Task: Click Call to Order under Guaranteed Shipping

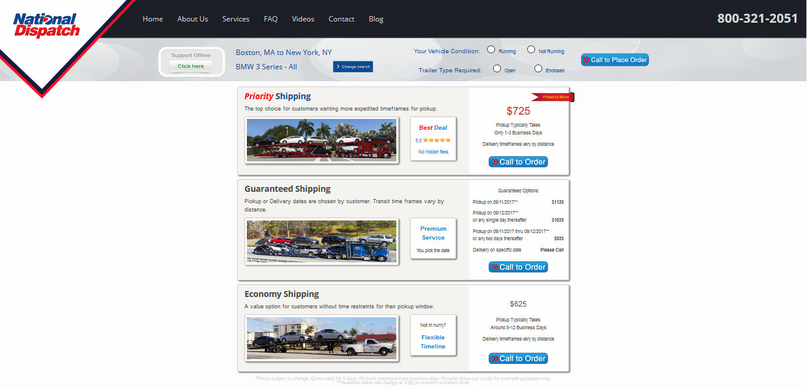Action: (518, 267)
